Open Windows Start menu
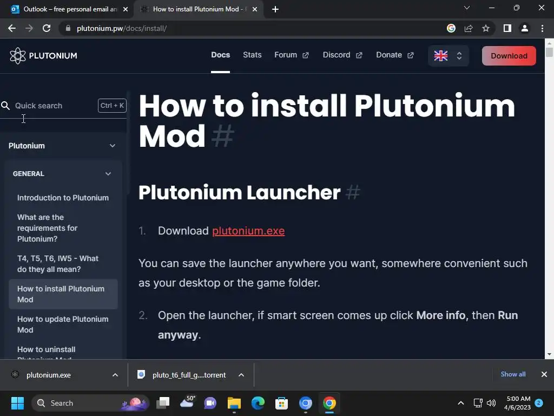 click(x=17, y=403)
